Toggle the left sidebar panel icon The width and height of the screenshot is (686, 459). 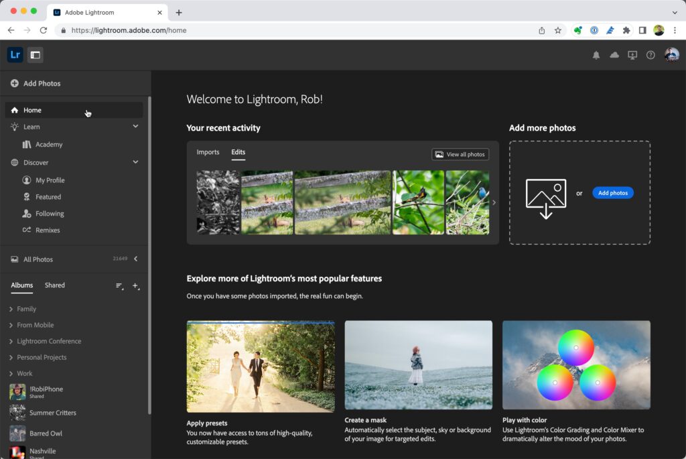point(36,55)
